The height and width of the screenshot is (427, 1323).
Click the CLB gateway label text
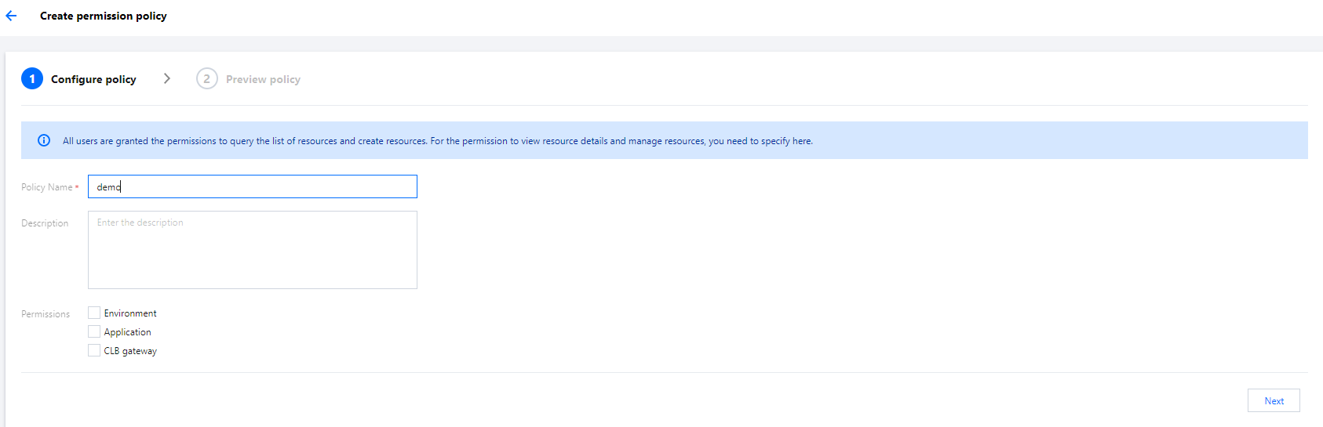coord(130,351)
